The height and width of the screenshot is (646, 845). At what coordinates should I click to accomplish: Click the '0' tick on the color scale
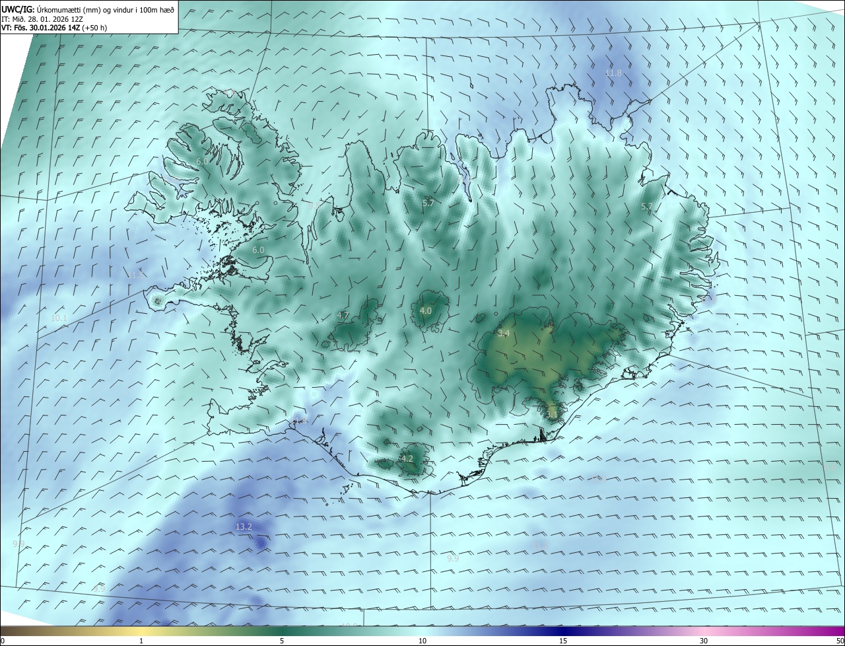(x=3, y=641)
